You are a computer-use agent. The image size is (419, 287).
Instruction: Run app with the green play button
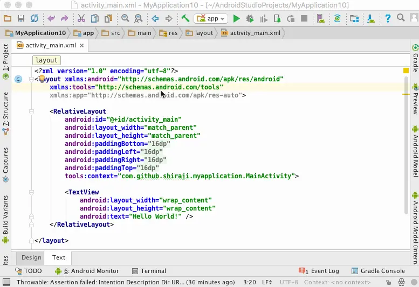[236, 18]
